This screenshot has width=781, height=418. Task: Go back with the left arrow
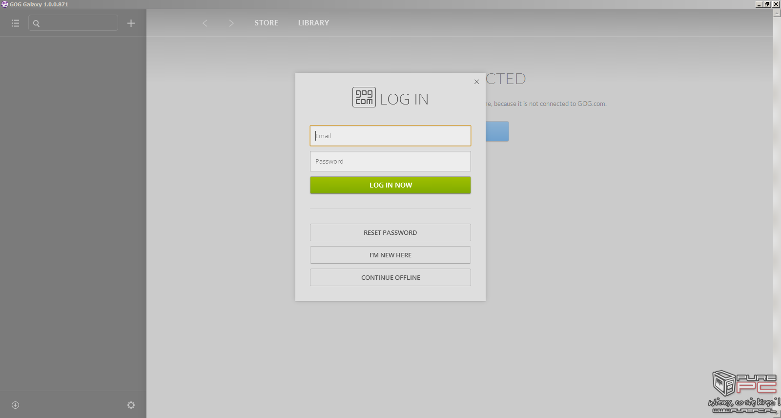[205, 23]
